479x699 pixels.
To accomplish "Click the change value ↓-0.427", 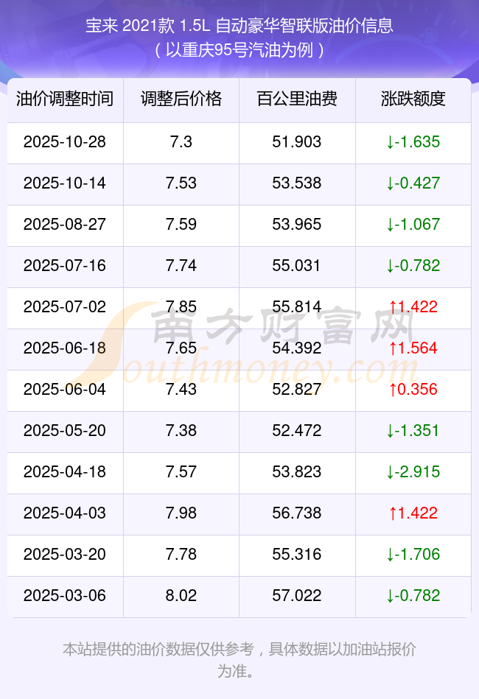I will click(x=413, y=183).
